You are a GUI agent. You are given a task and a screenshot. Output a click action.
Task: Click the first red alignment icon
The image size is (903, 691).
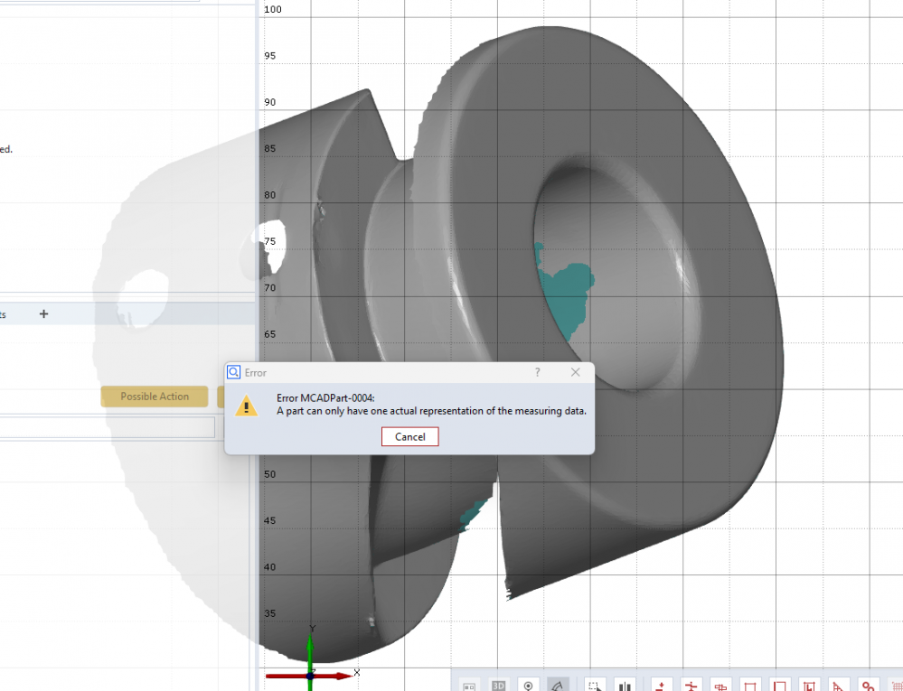pos(661,686)
